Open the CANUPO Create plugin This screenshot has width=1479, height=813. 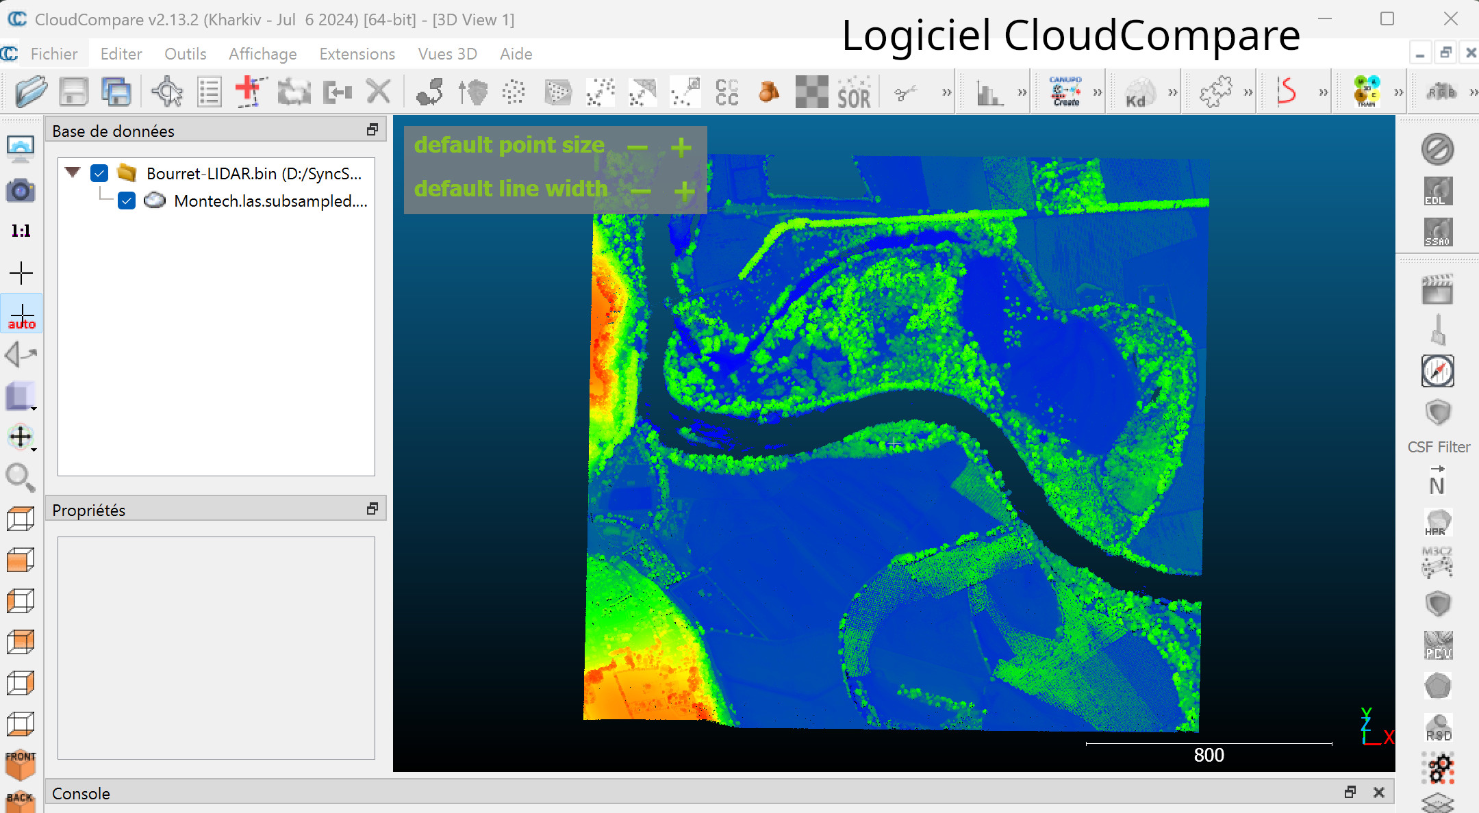[1065, 91]
